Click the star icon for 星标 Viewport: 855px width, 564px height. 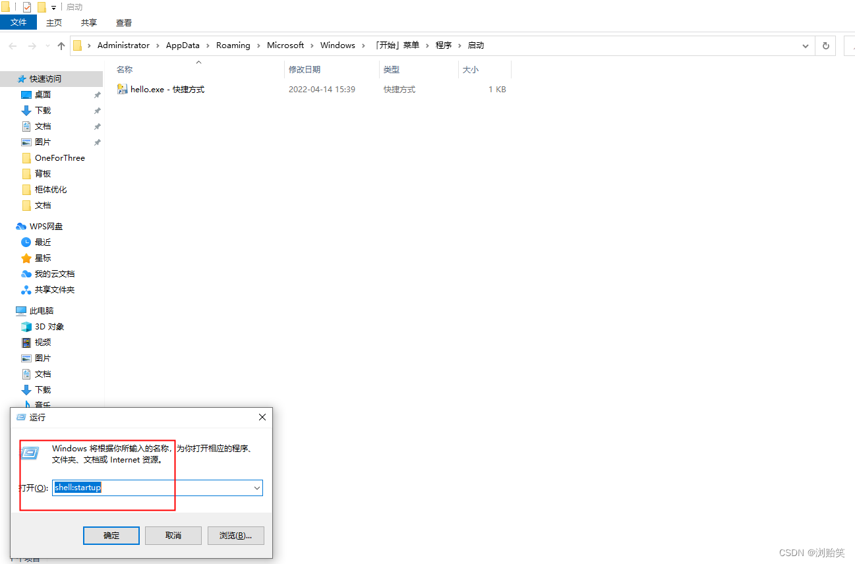26,258
